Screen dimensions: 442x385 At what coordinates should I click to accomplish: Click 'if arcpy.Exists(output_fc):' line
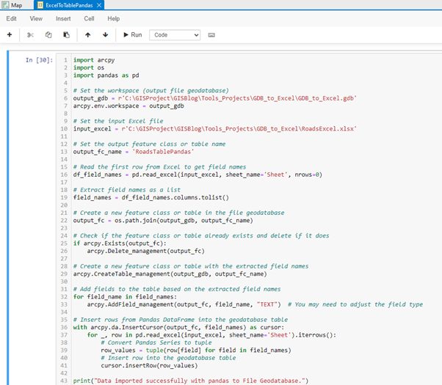click(x=120, y=243)
